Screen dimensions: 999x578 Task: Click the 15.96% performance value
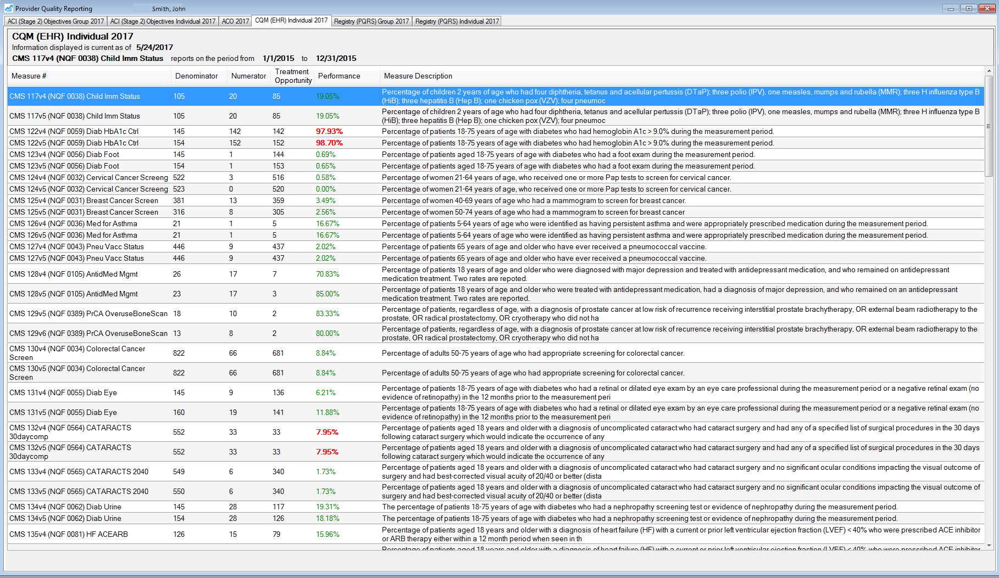click(x=328, y=534)
